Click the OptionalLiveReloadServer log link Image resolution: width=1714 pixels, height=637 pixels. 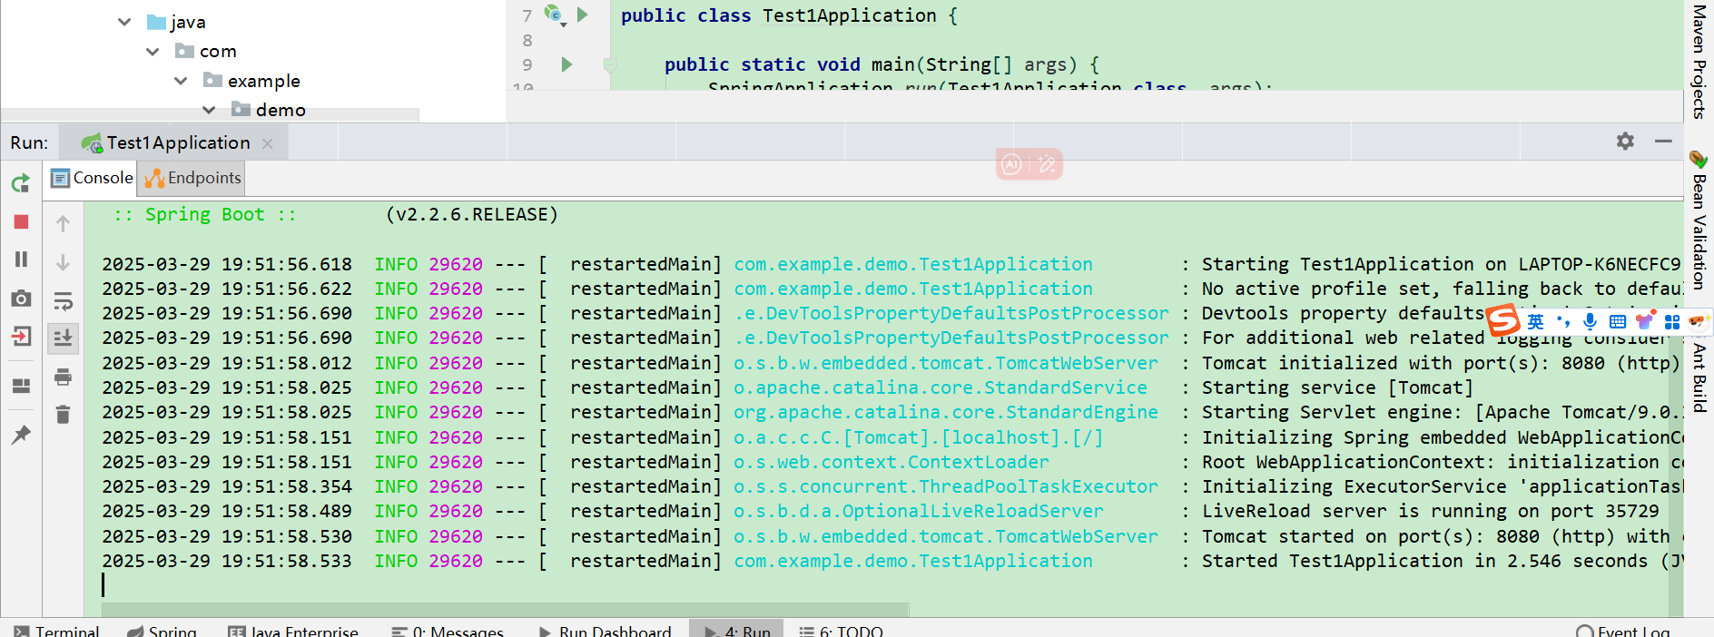919,511
